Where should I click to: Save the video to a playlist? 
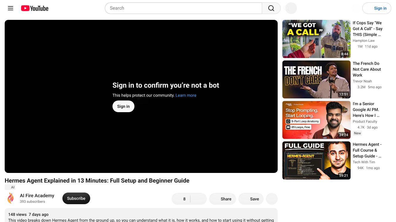coord(251,199)
